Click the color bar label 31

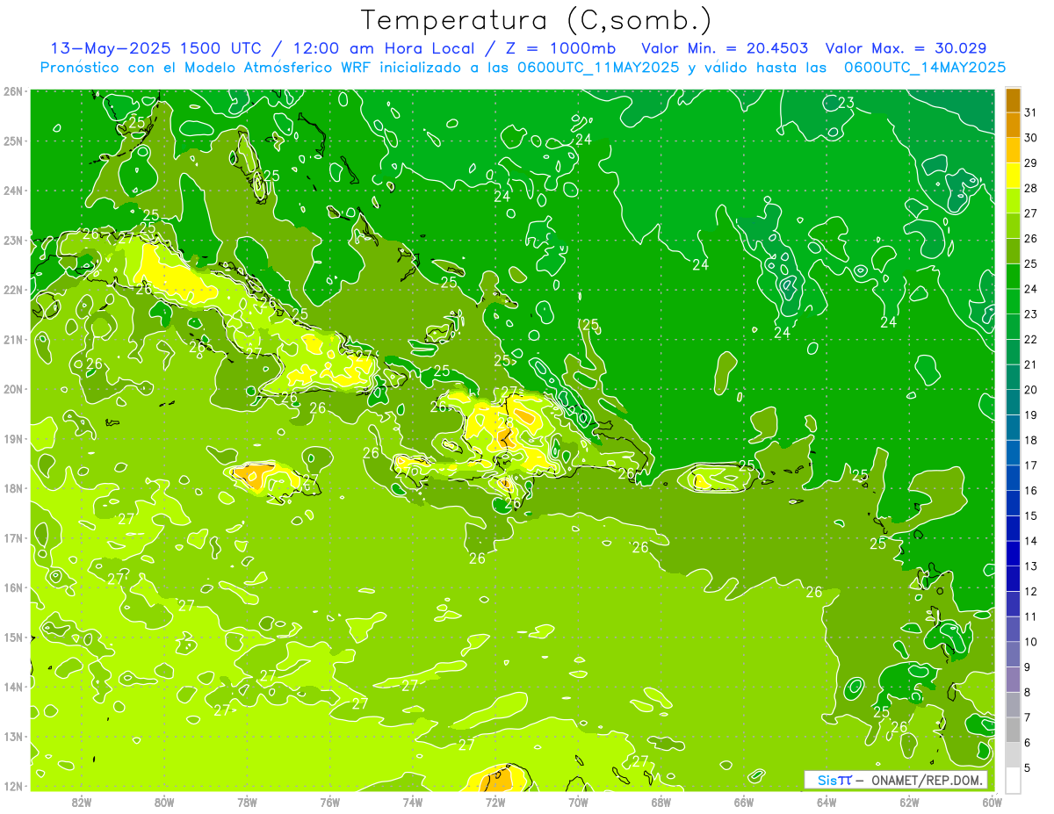point(1030,112)
